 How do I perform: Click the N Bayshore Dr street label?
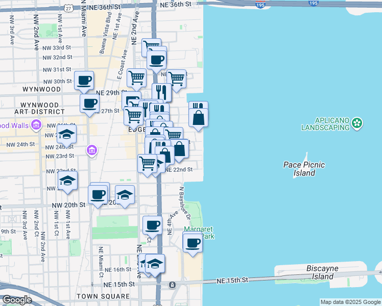185,203
